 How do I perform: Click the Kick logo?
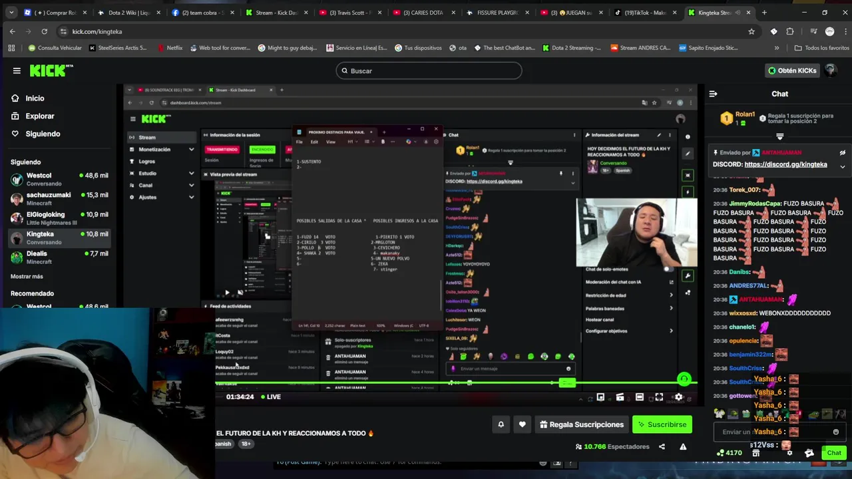(51, 71)
